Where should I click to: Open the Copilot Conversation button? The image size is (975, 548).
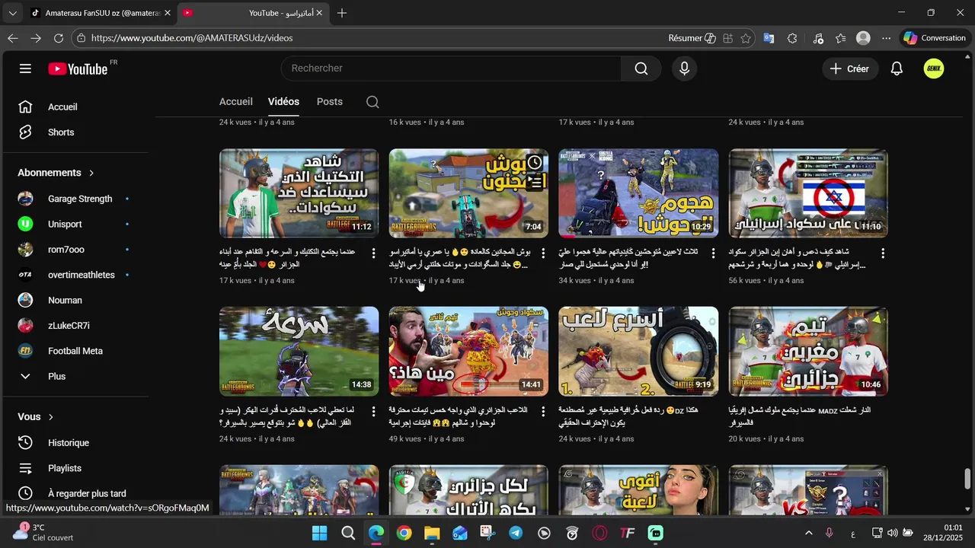click(934, 38)
